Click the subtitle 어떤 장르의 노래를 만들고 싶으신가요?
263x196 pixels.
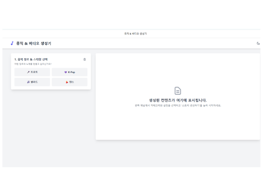(x=33, y=64)
